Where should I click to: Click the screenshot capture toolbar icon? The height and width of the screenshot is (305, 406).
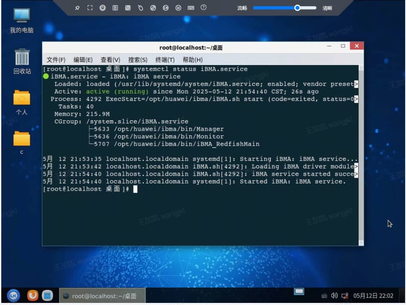click(x=127, y=8)
